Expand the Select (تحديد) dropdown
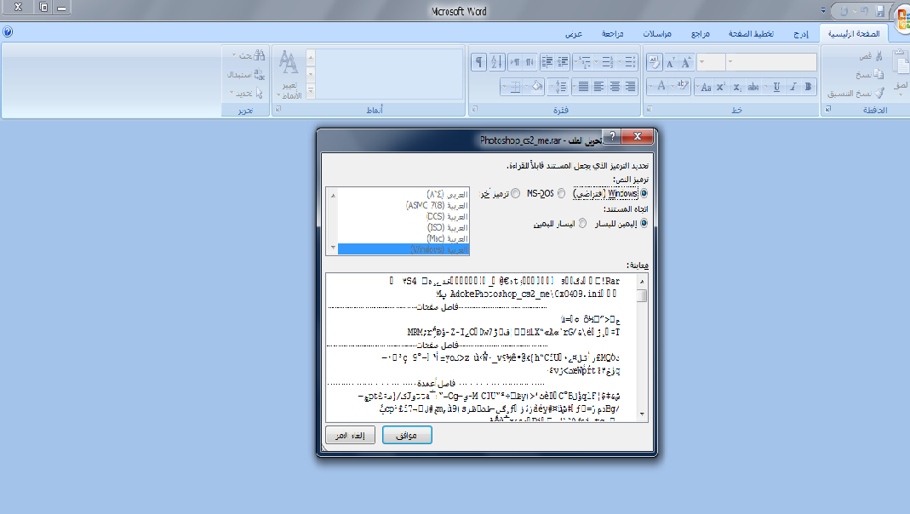This screenshot has width=910, height=514. tap(232, 92)
